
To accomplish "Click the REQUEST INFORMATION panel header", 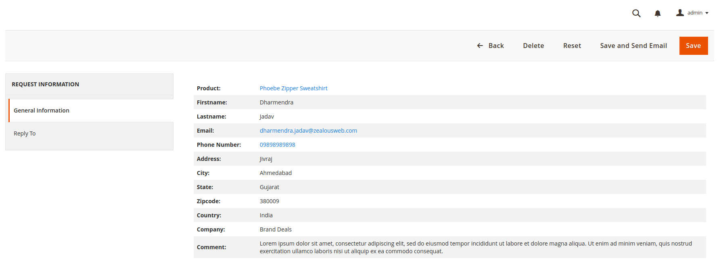I will (x=45, y=84).
